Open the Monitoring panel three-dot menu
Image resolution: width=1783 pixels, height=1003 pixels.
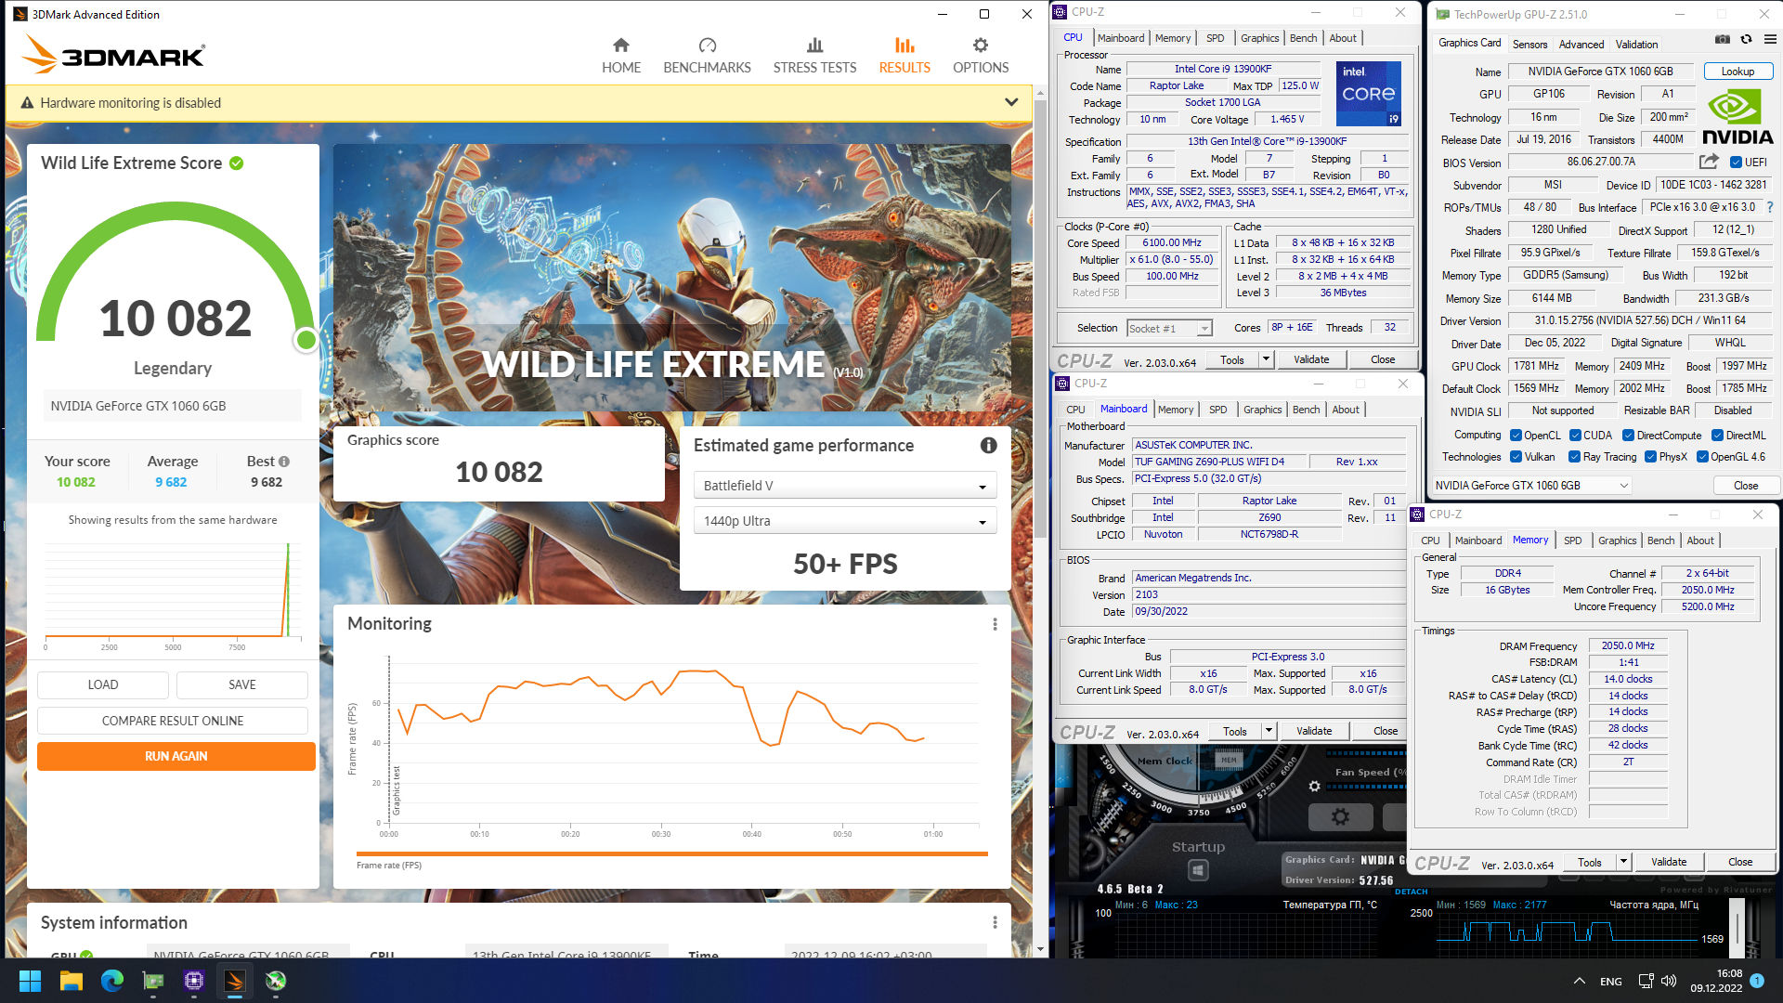pos(995,624)
